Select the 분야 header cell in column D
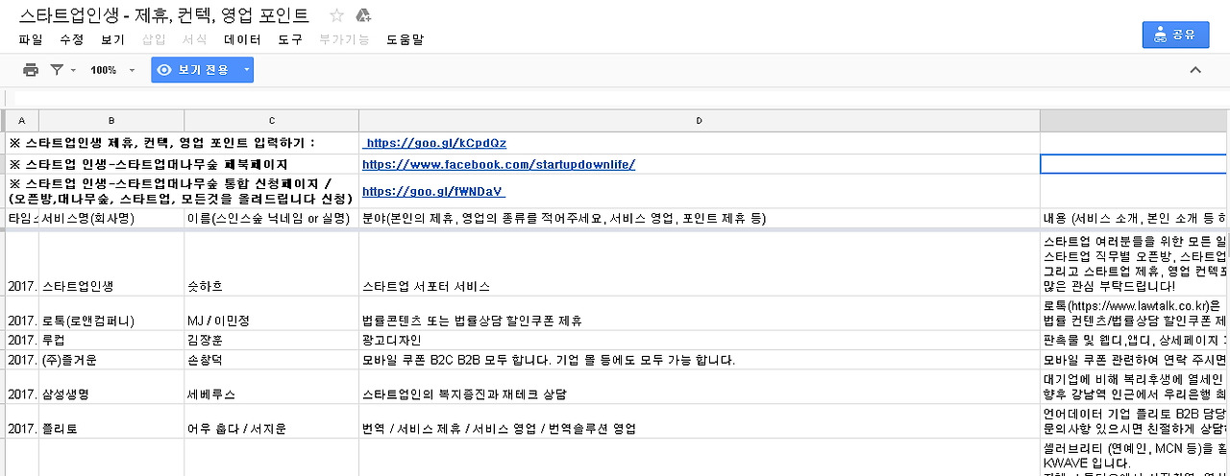Screen dimensions: 1230x476 coord(700,218)
